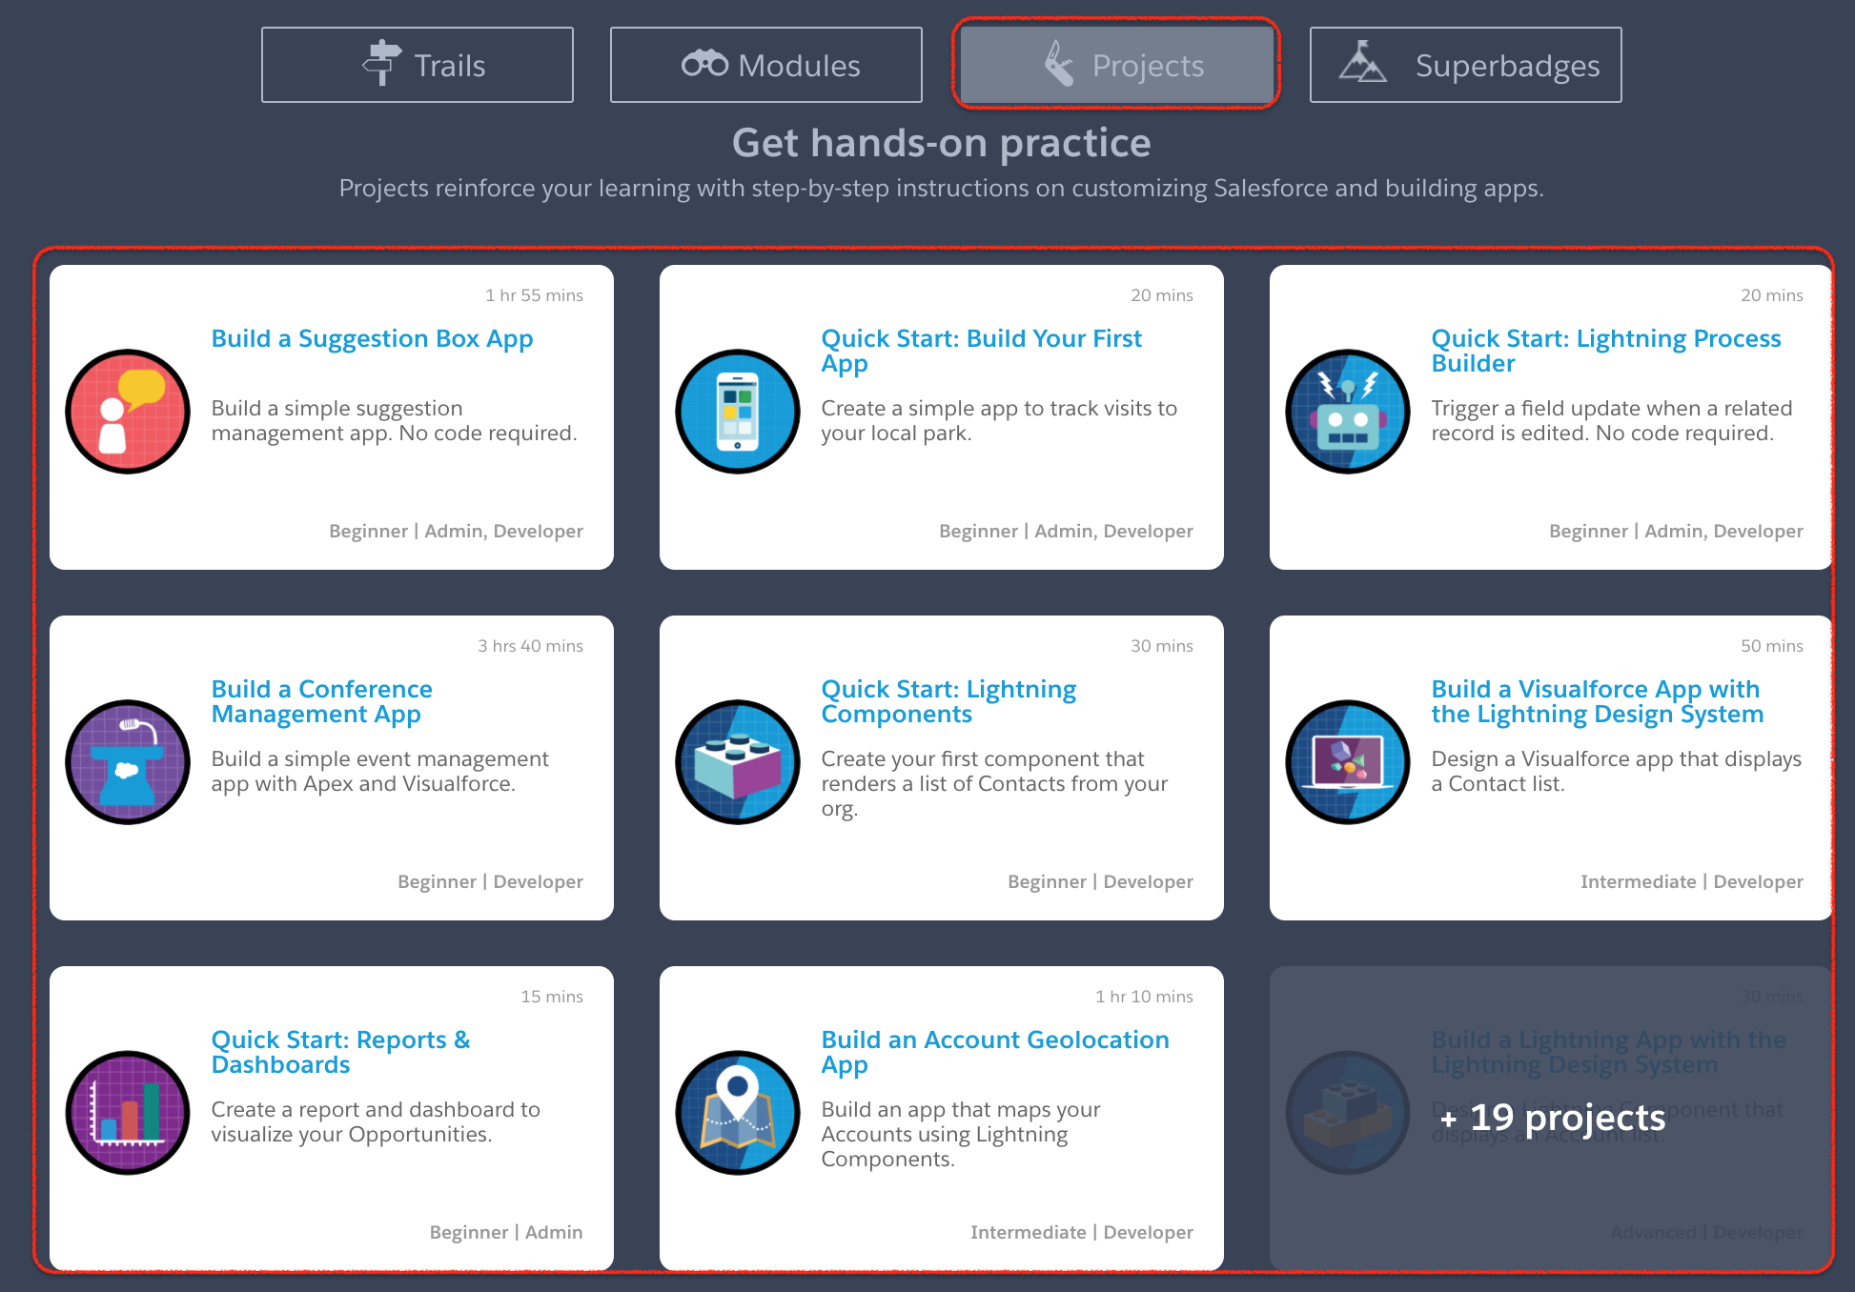Screen dimensions: 1855x1292
Task: Click the Trails signpost icon
Action: pyautogui.click(x=382, y=63)
